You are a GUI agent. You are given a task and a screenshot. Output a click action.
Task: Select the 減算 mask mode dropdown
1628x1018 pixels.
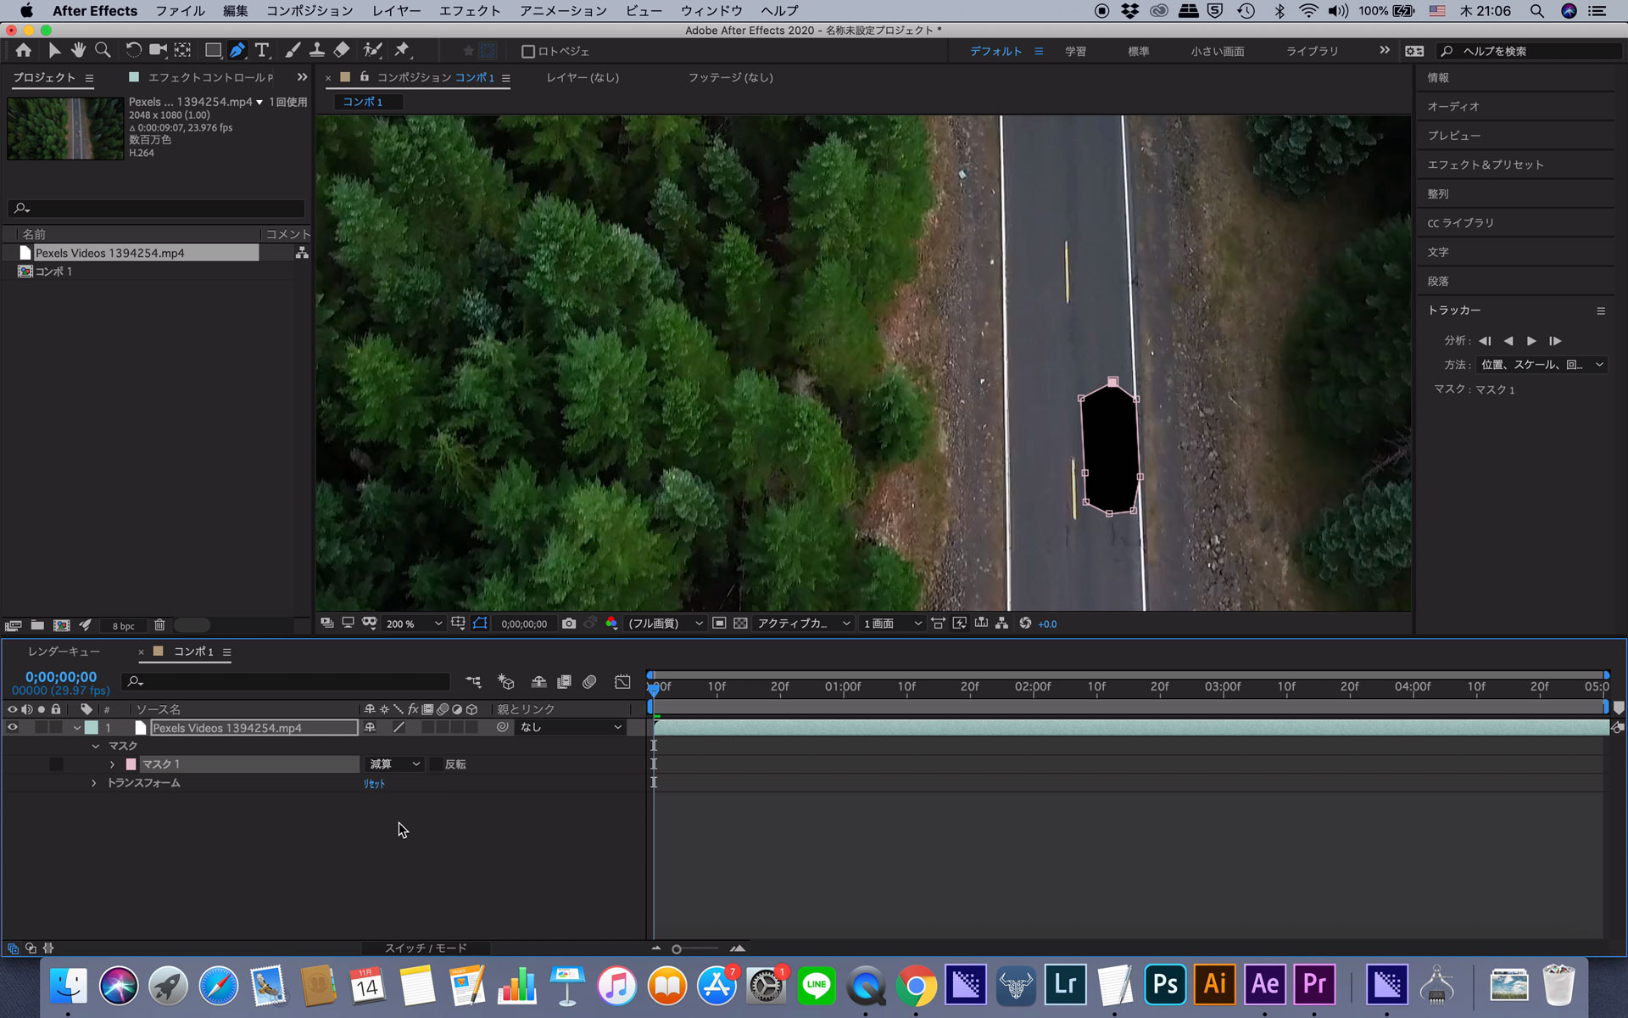click(x=393, y=763)
